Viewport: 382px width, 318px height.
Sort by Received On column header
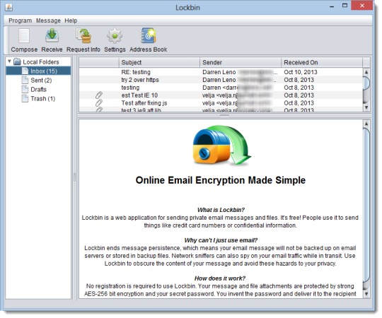pos(322,62)
